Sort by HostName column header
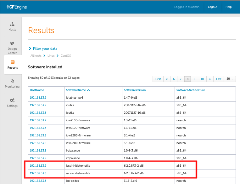The height and width of the screenshot is (184, 240). point(37,90)
